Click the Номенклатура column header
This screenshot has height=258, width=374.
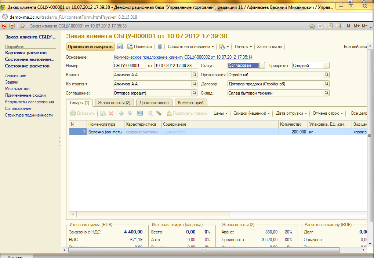[105, 124]
